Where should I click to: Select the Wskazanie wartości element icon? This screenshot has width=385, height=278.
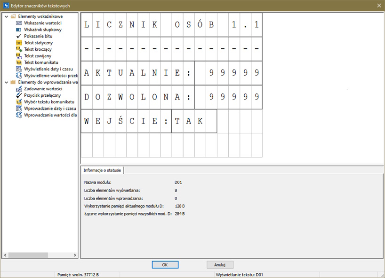coord(19,23)
